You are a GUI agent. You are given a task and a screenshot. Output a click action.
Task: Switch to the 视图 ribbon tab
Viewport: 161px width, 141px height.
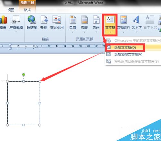click(11, 10)
